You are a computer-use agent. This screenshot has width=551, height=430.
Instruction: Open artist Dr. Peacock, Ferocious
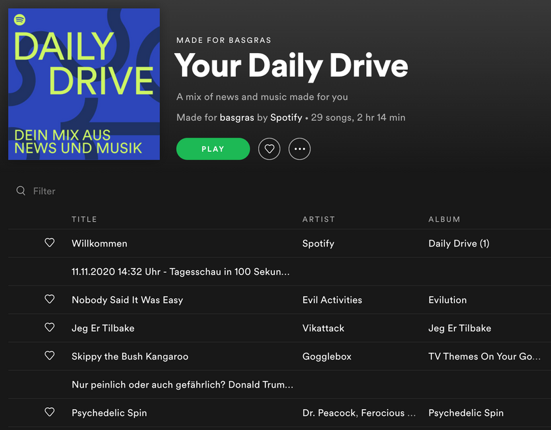coord(359,413)
